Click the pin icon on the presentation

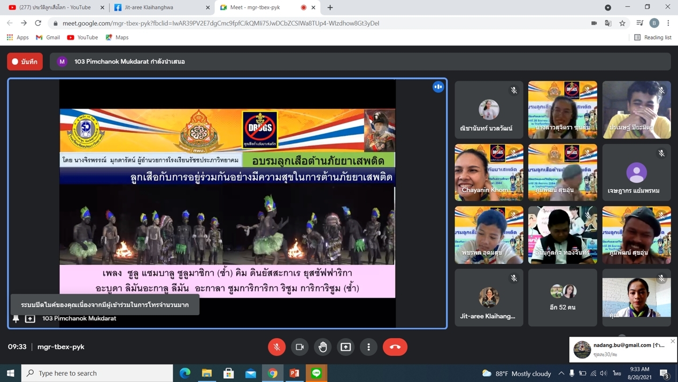16,319
